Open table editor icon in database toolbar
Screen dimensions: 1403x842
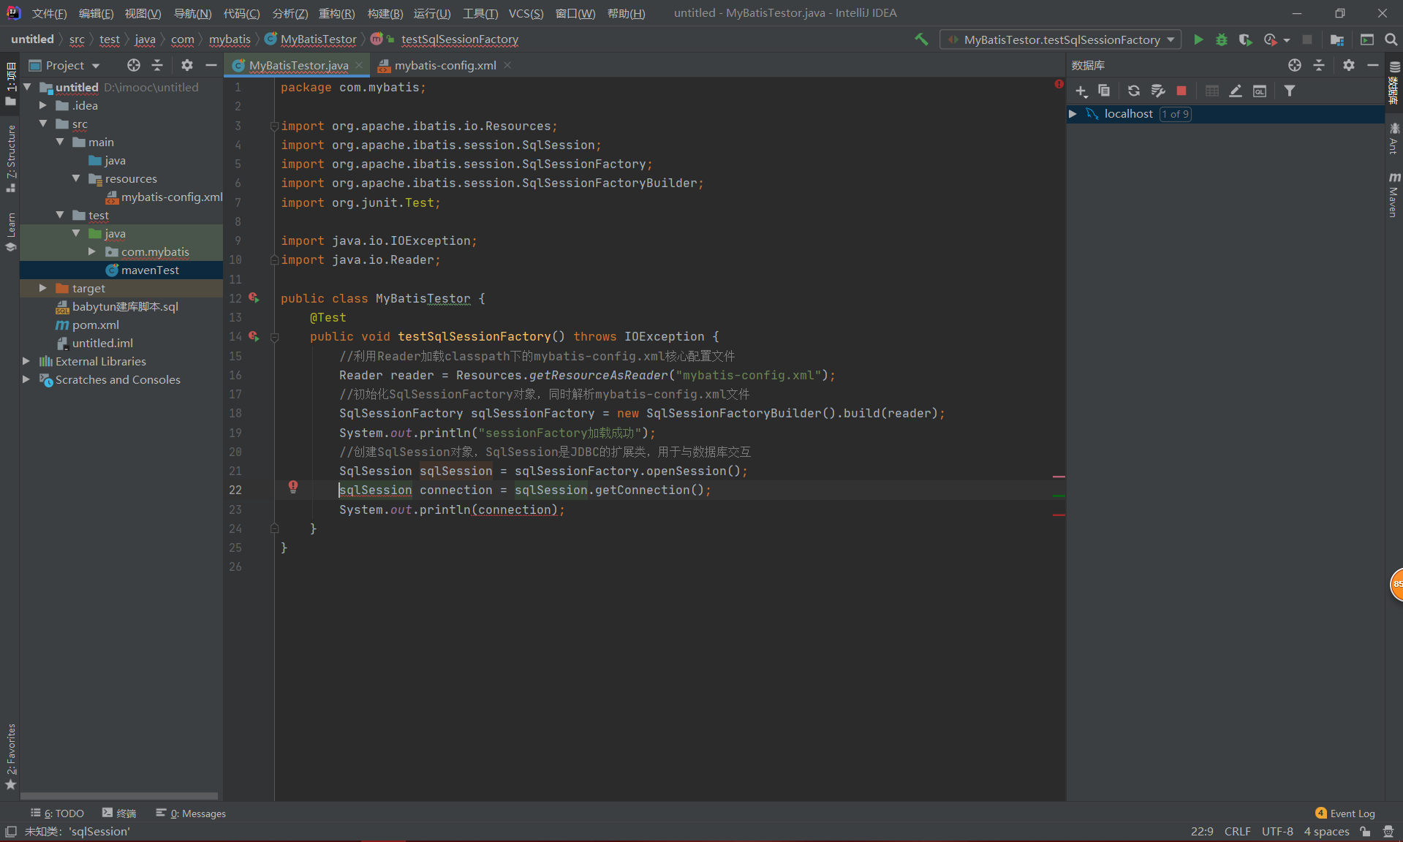tap(1211, 91)
